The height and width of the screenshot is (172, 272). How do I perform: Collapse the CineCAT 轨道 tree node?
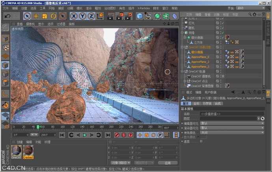pos(182,71)
